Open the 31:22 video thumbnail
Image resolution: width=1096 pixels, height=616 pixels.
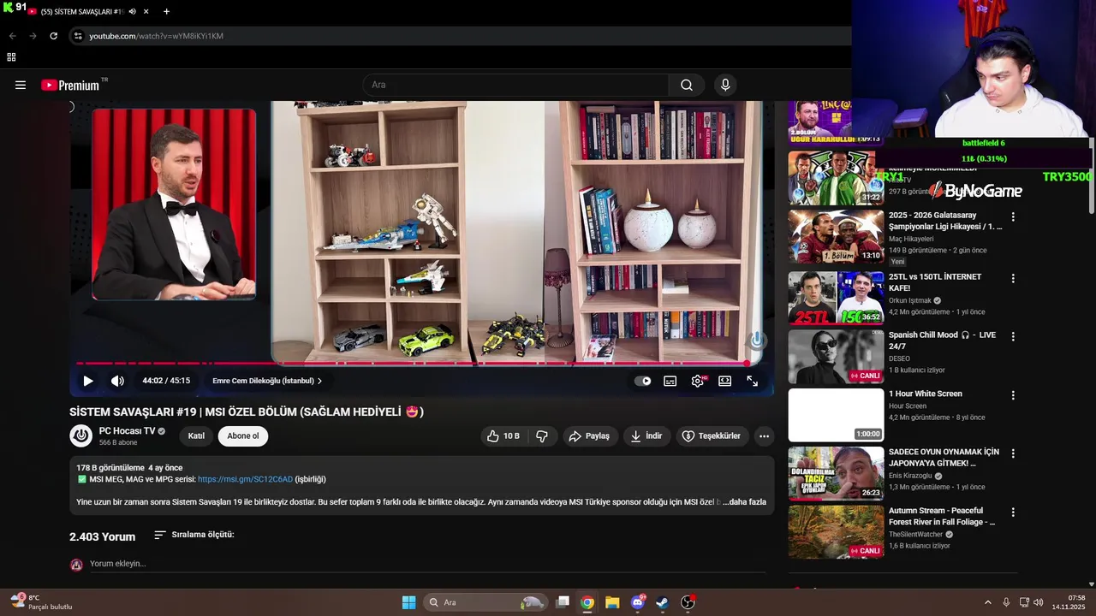point(836,178)
